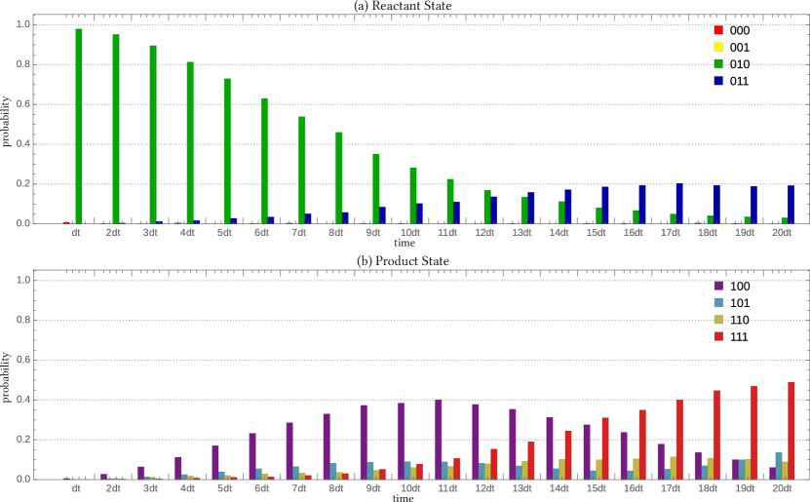
Task: Select the blue legend square in top chart
Action: [718, 81]
